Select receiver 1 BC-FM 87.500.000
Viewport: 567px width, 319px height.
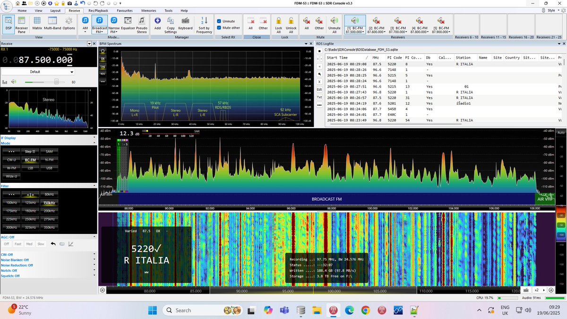tap(355, 24)
